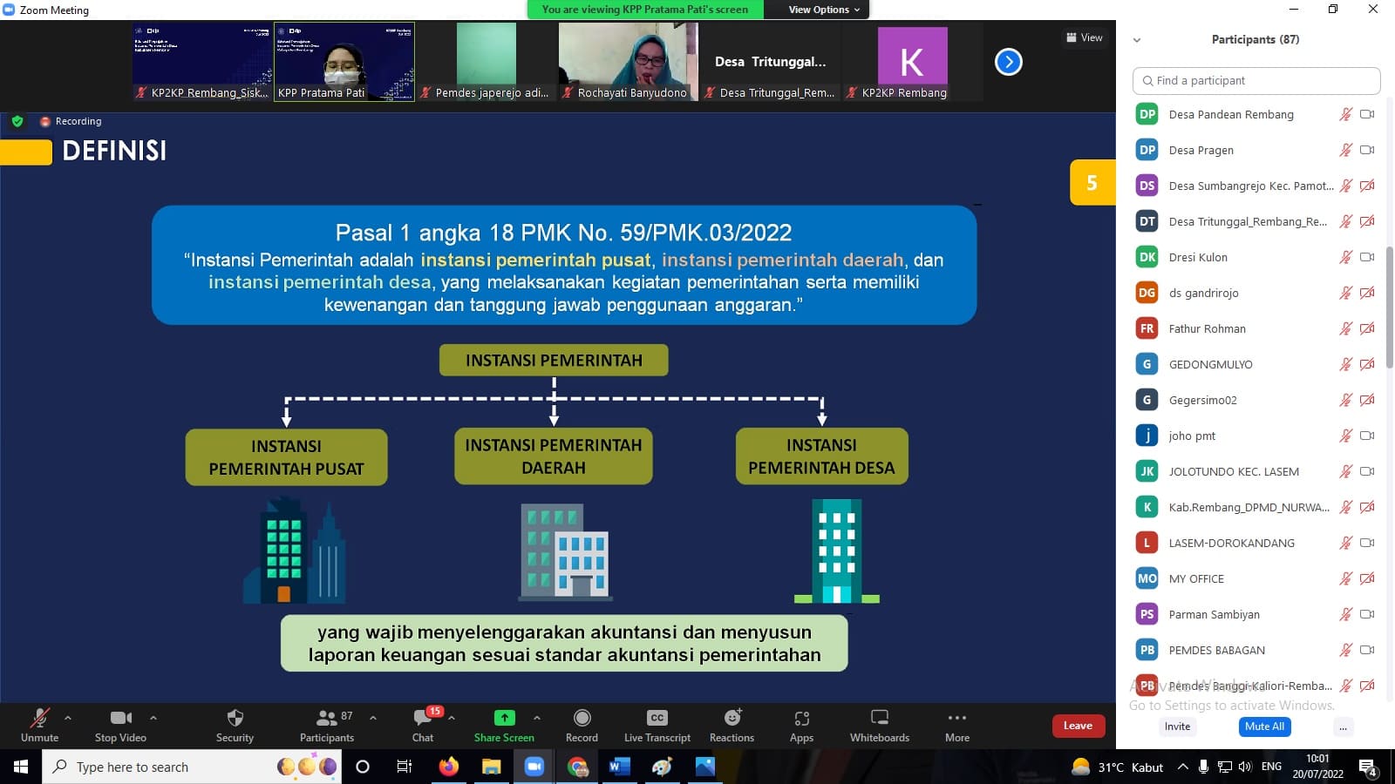Expand the View Options dropdown
Screen dimensions: 1395x784
pos(824,10)
